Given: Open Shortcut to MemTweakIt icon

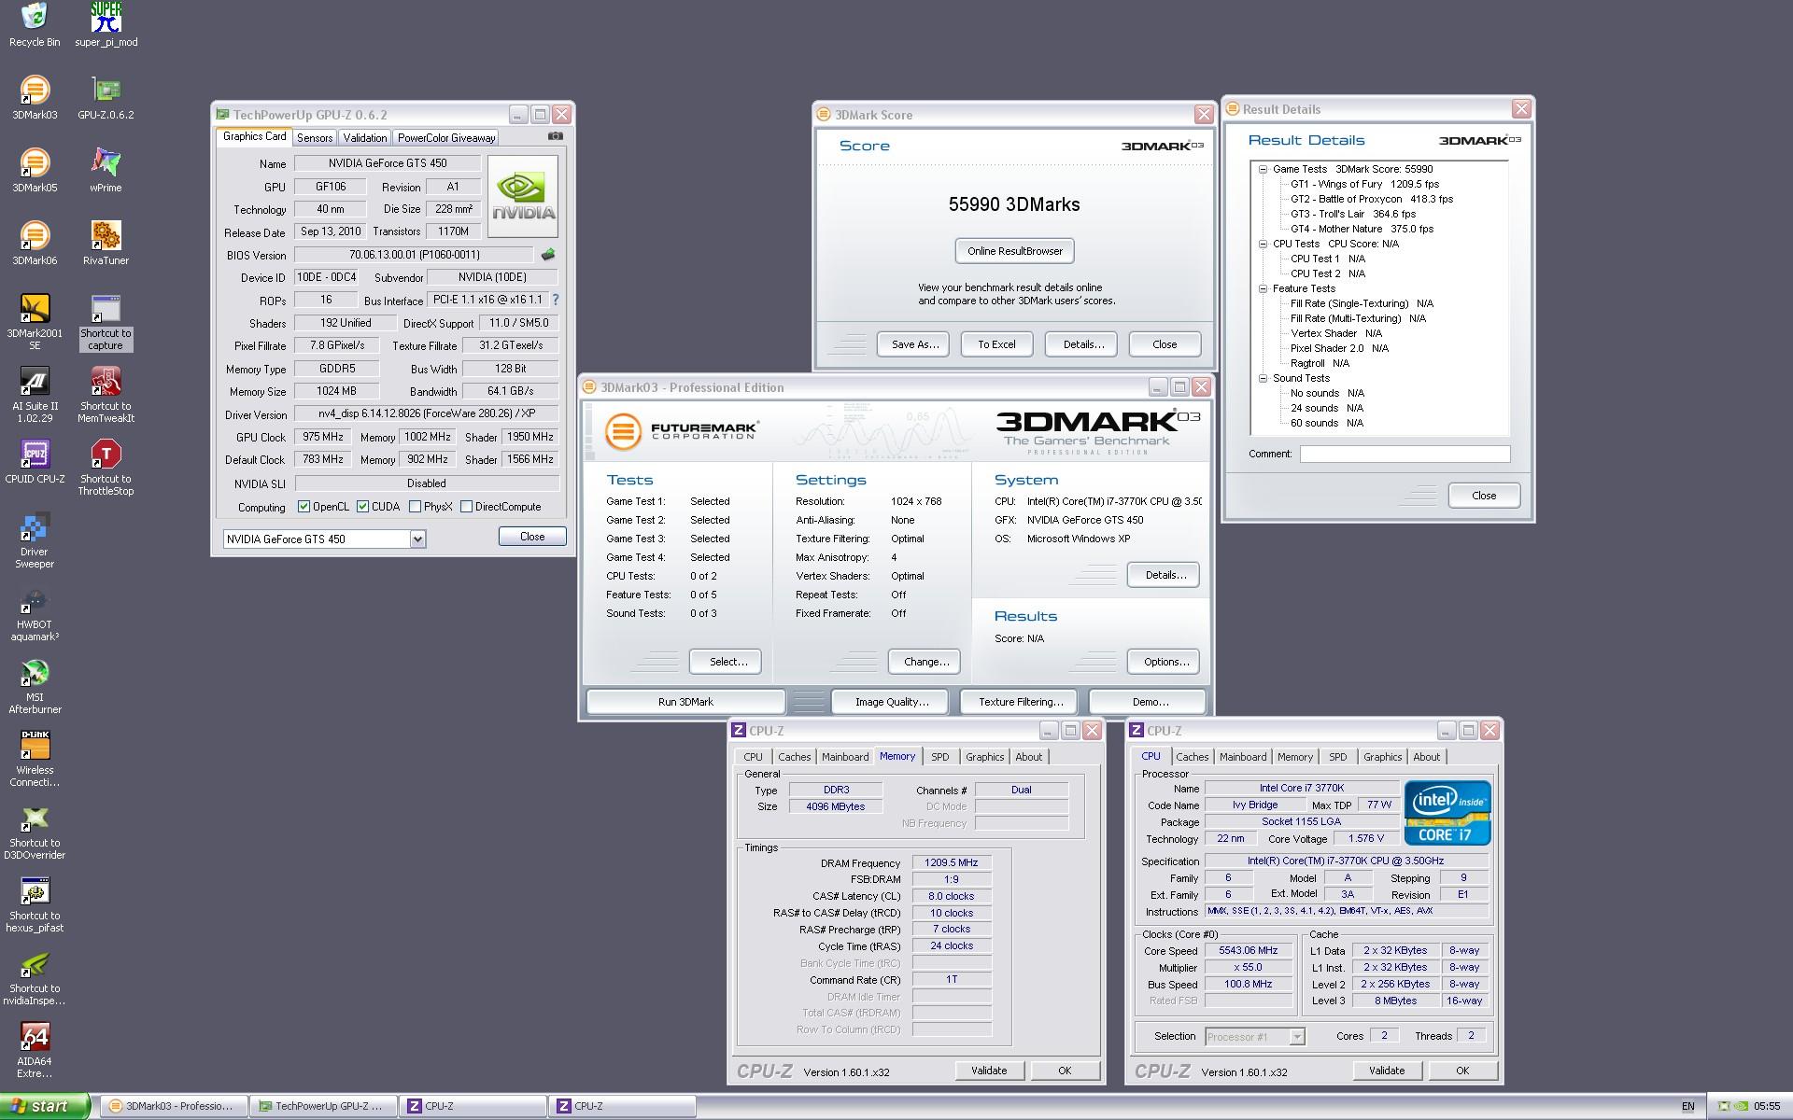Looking at the screenshot, I should (x=106, y=395).
